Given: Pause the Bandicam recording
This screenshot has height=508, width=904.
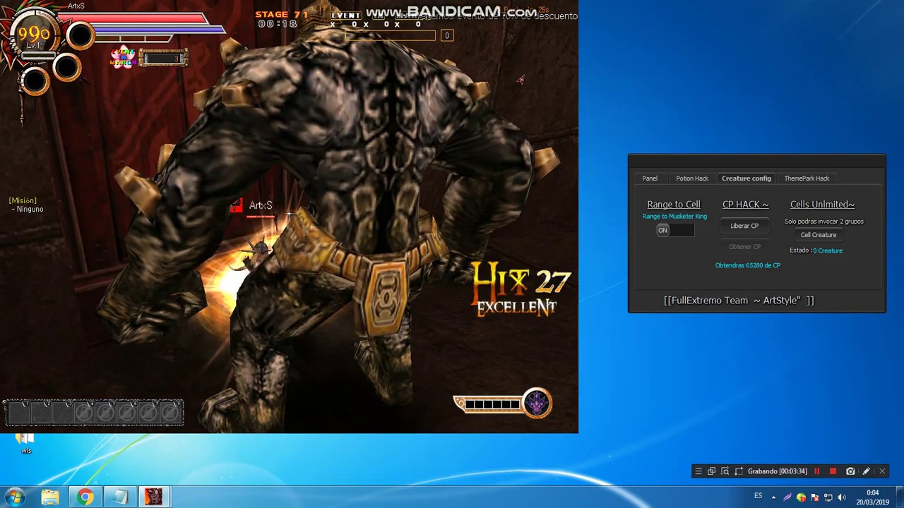Looking at the screenshot, I should click(817, 471).
